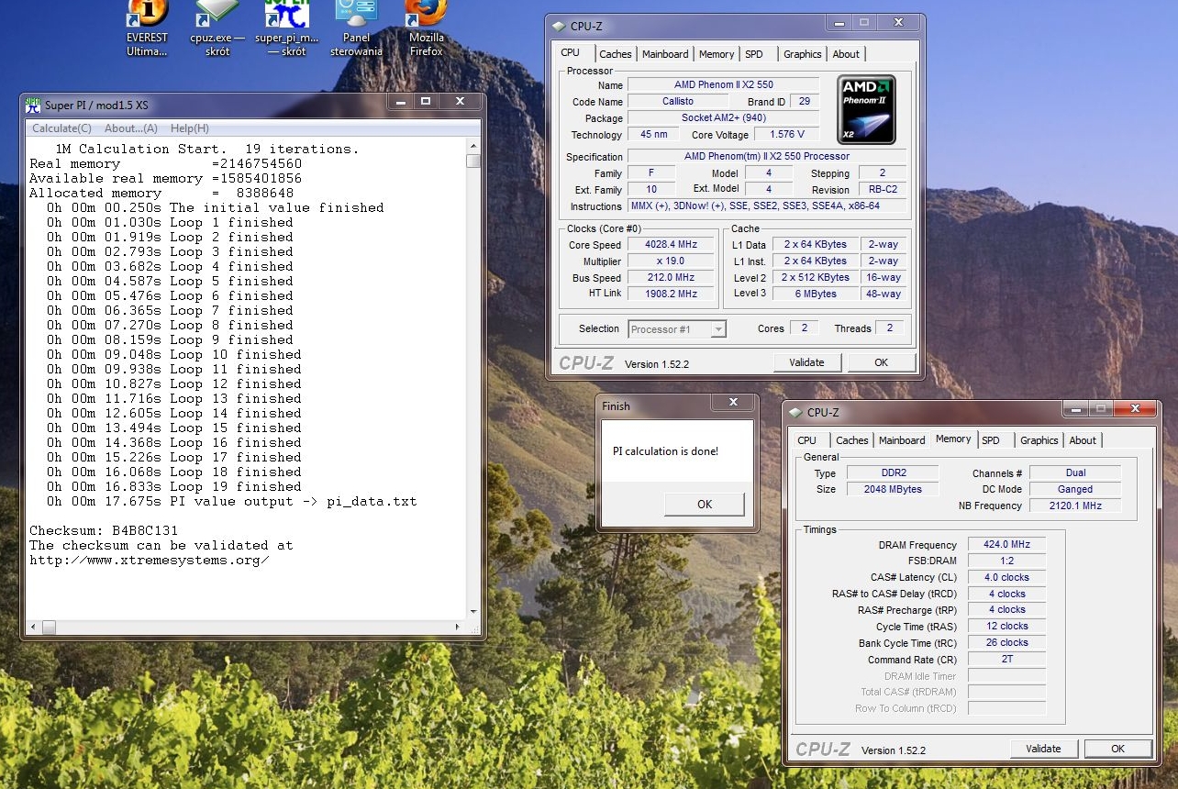Click the Revision value 'RB-C2'
Image resolution: width=1178 pixels, height=789 pixels.
[x=882, y=189]
